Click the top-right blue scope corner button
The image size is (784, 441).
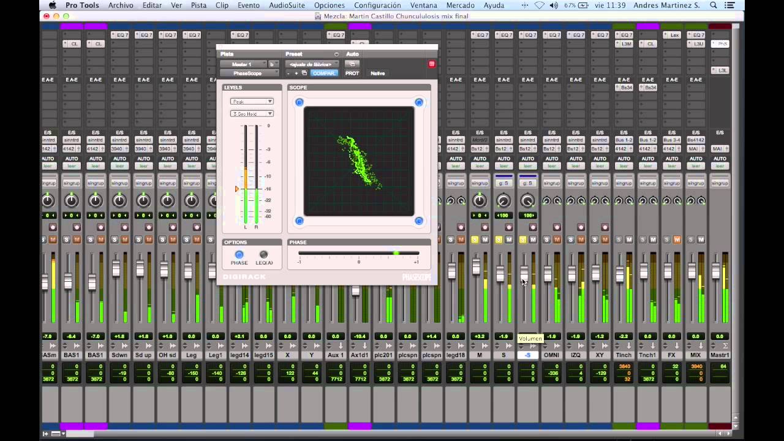(419, 102)
